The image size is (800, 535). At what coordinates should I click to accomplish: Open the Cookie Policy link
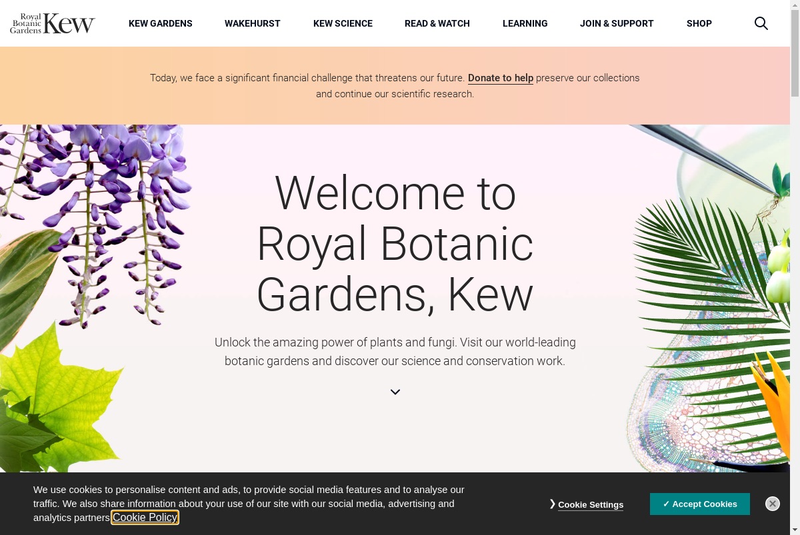(x=145, y=518)
